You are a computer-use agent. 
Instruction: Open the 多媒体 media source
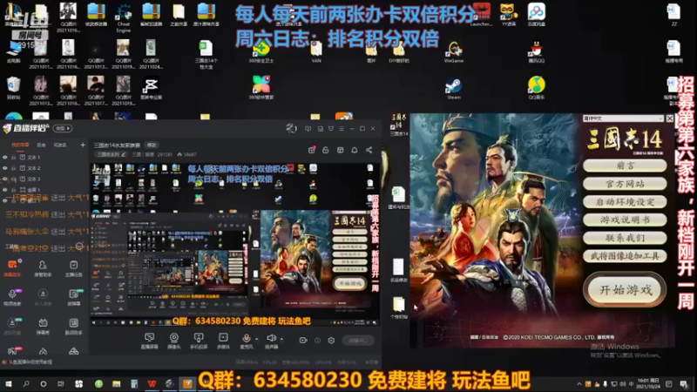pyautogui.click(x=223, y=341)
